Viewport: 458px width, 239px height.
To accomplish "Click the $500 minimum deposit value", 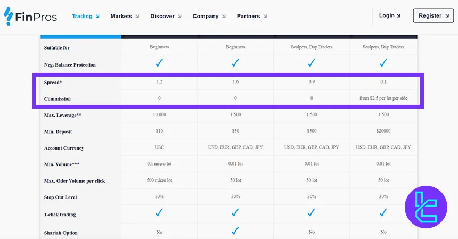I will click(x=312, y=131).
